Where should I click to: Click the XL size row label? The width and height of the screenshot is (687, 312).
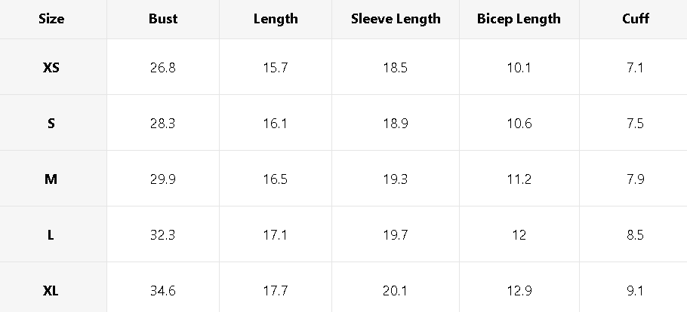[51, 290]
